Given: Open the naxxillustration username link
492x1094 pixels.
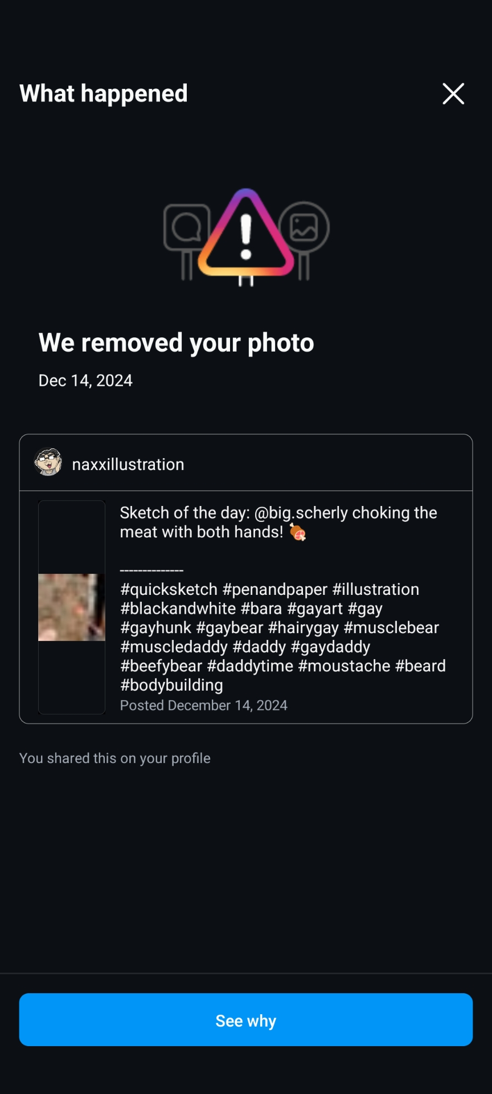Looking at the screenshot, I should [128, 464].
